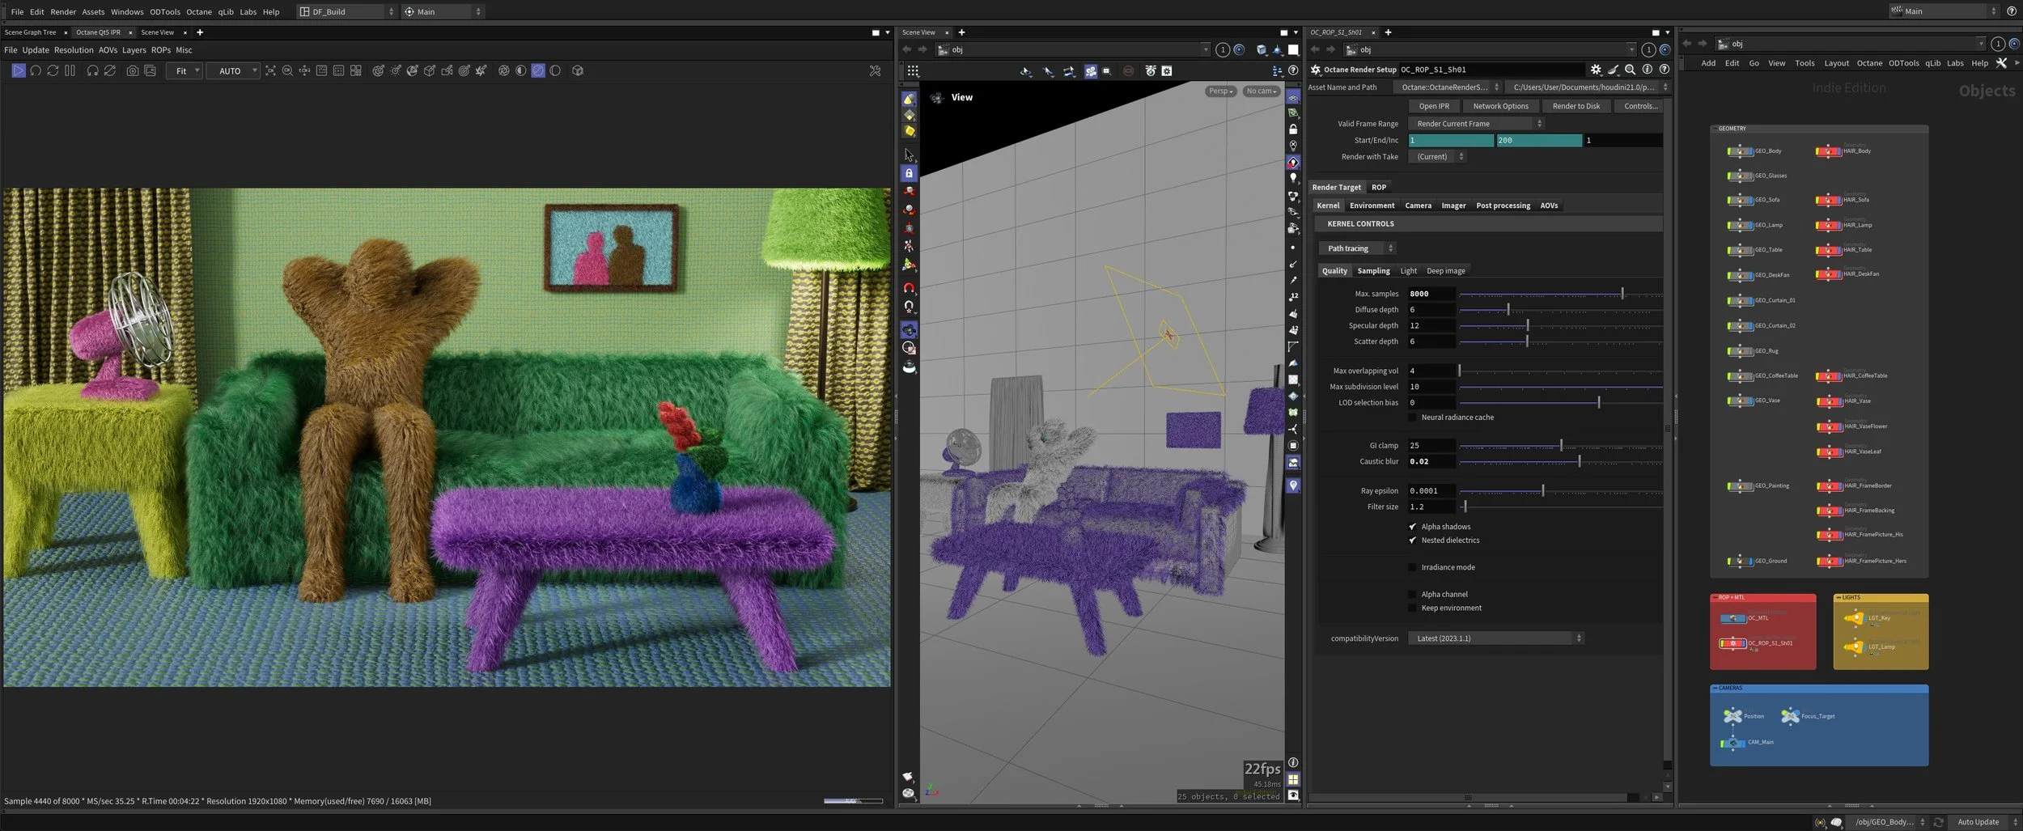Click the Scene View select arrow tool
The width and height of the screenshot is (2023, 831).
click(x=909, y=154)
